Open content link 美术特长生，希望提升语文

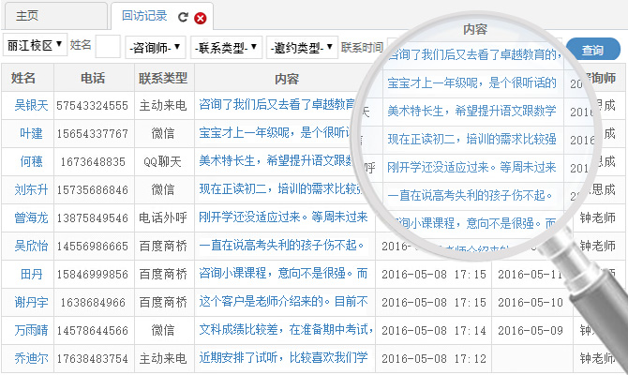276,160
